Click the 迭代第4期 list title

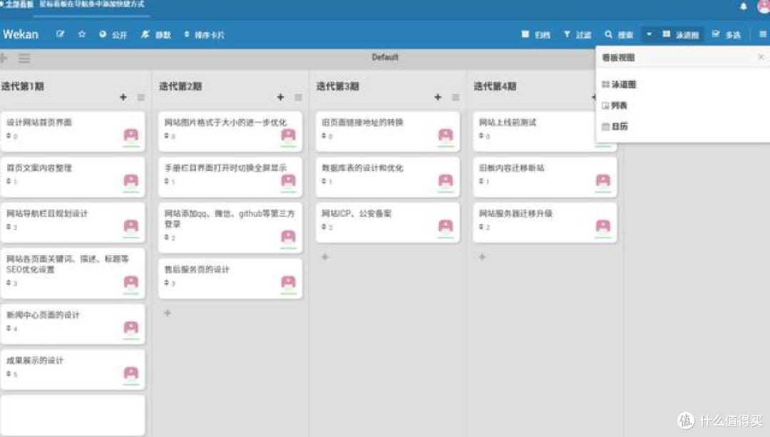(495, 86)
